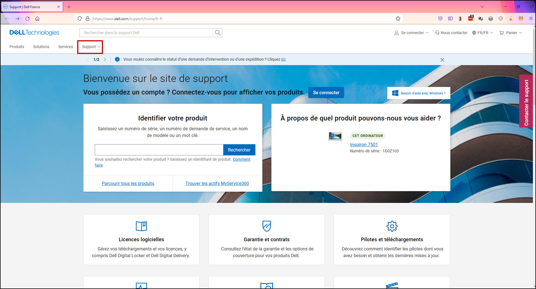Screen dimensions: 536x289
Task: Click the Licences logicielles book icon
Action: point(141,226)
